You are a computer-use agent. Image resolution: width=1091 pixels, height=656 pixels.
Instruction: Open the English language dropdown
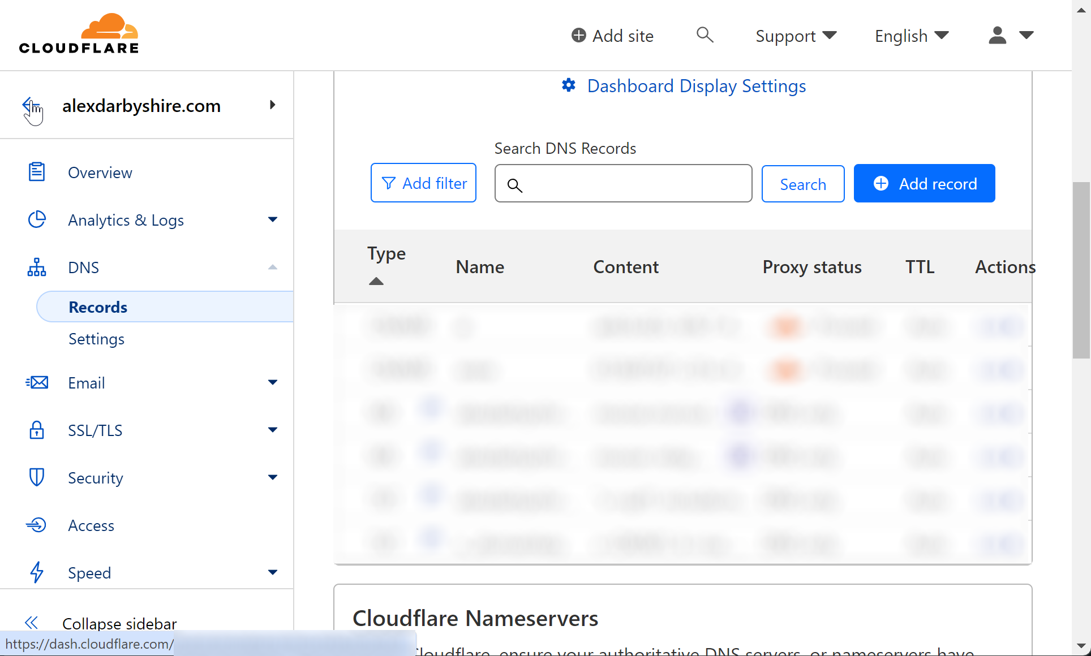pyautogui.click(x=912, y=36)
